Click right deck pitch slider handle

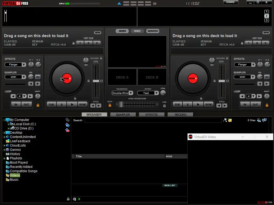coord(222,81)
